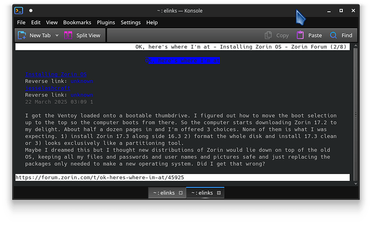Close the second elinks tab
This screenshot has width=372, height=225.
click(x=219, y=193)
